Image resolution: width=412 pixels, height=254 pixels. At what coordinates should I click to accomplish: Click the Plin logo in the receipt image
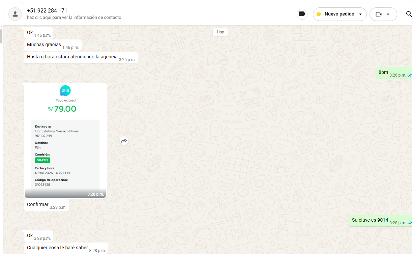(65, 91)
